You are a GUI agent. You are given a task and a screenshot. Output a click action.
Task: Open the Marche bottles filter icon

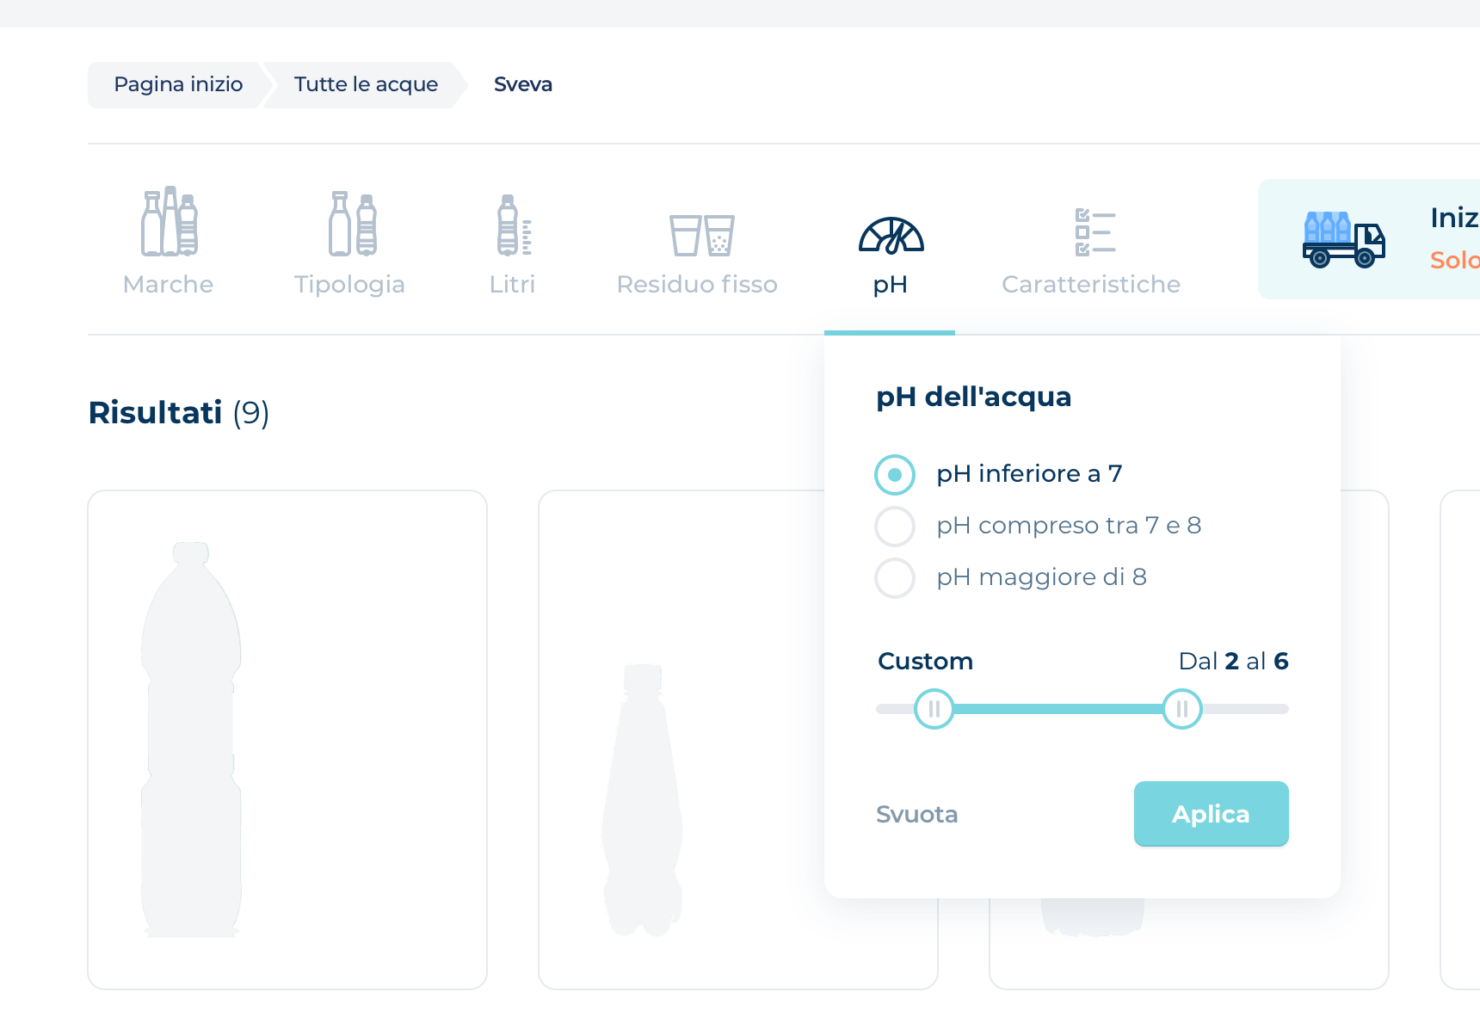170,222
